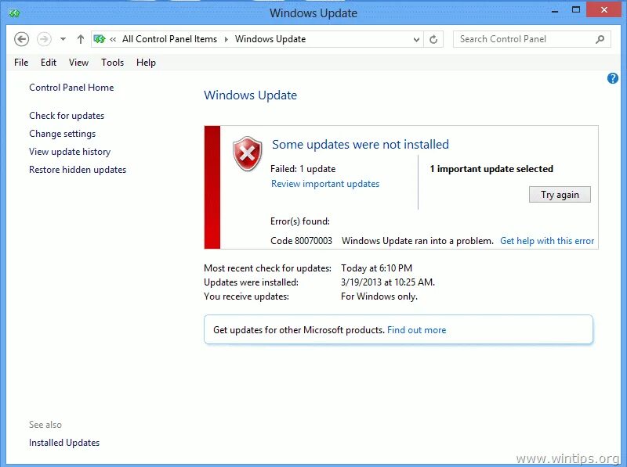Click the Windows Update icon in address bar
The height and width of the screenshot is (467, 627).
click(x=100, y=38)
